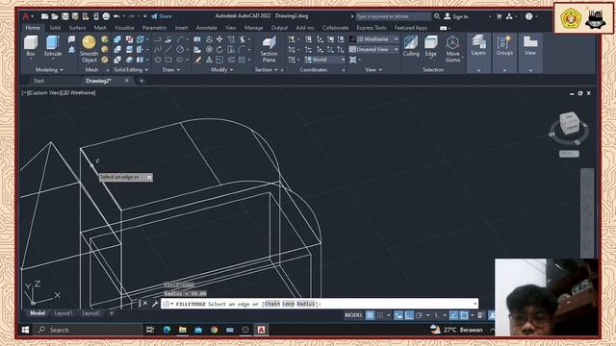Click the Help question mark icon
616x346 pixels.
point(528,16)
